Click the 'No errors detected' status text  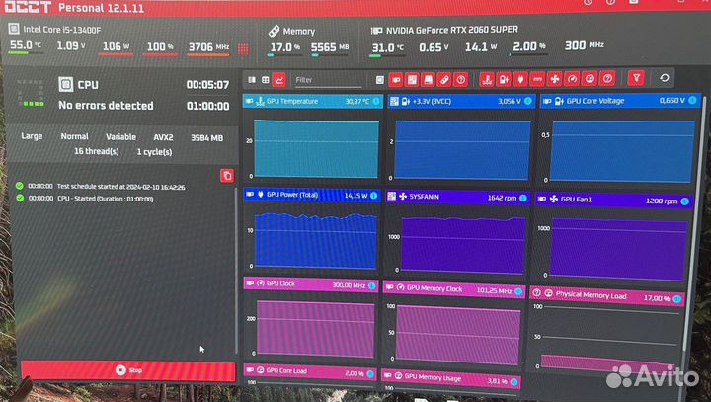106,106
